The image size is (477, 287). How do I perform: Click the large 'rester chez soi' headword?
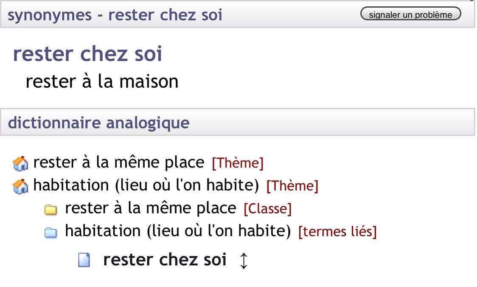tap(87, 54)
